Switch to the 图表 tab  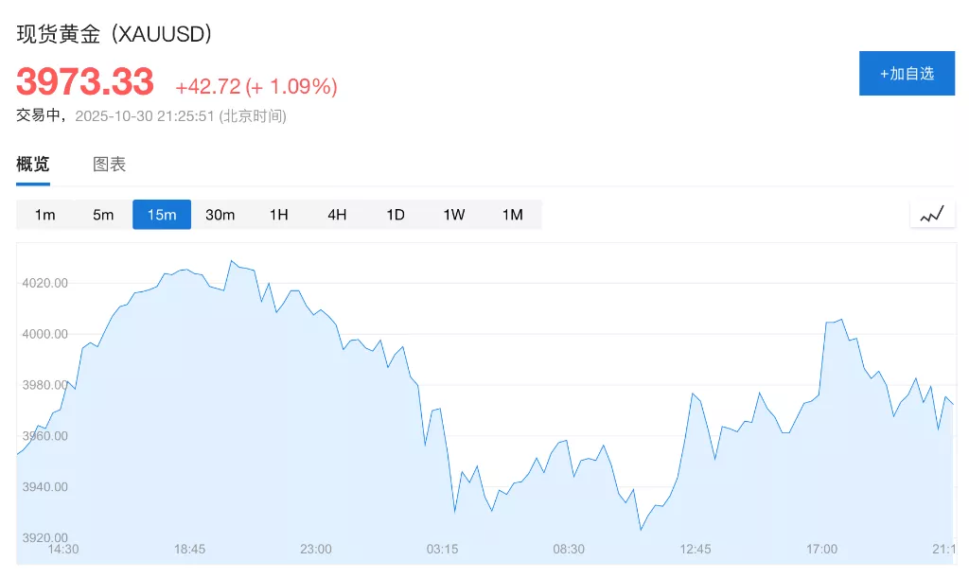(x=109, y=165)
